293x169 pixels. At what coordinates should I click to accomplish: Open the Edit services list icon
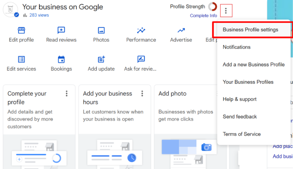[21, 59]
